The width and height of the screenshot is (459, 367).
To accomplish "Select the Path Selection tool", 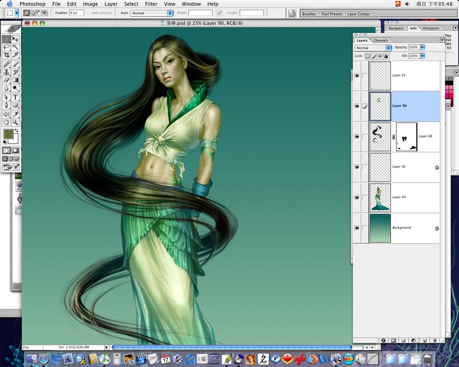I will click(6, 97).
